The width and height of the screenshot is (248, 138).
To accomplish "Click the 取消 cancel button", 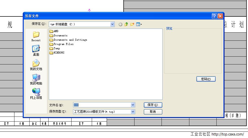I will click(x=153, y=111).
